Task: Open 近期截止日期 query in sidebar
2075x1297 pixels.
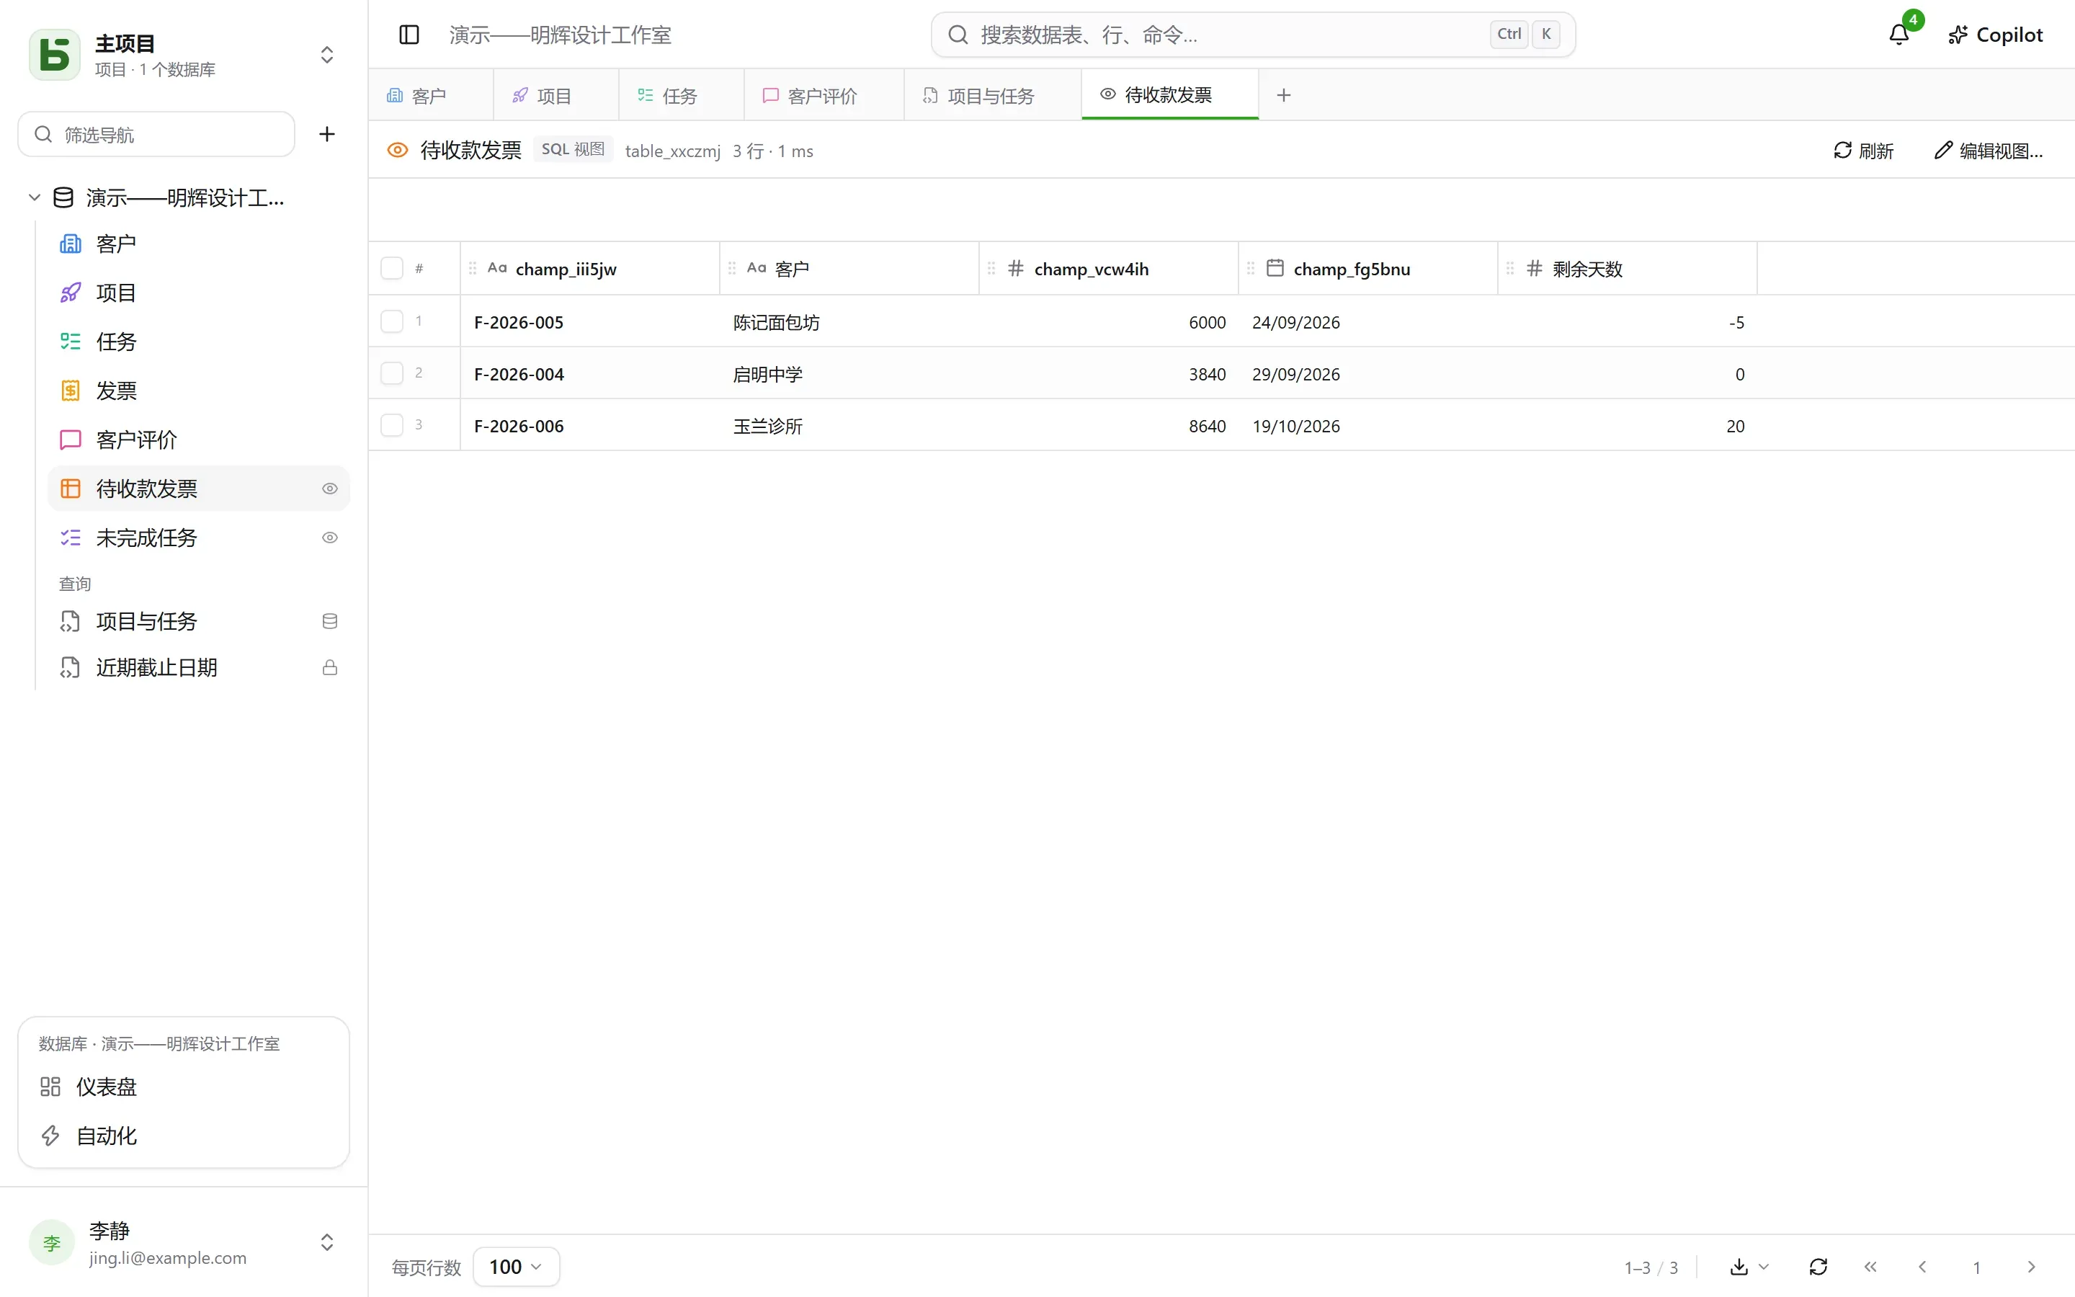Action: click(199, 667)
